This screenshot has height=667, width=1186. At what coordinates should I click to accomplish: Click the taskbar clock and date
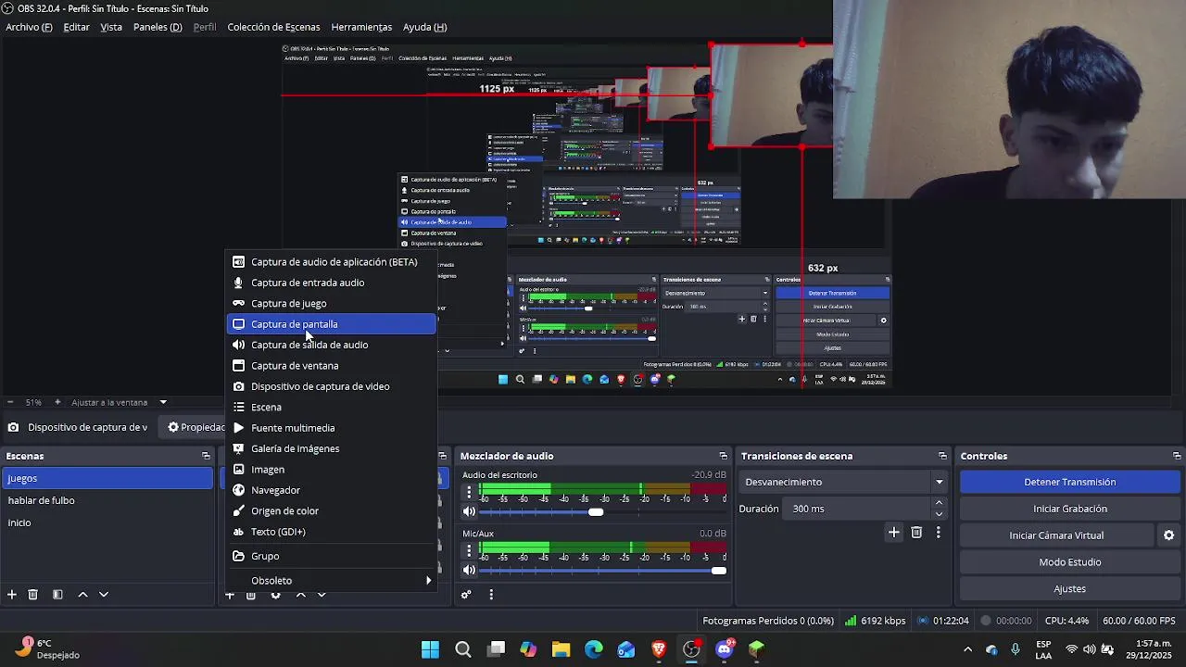[1148, 649]
